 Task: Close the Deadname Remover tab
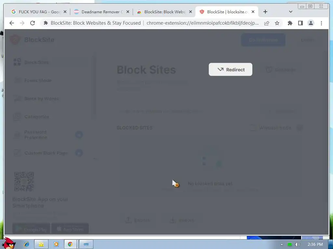[x=127, y=12]
